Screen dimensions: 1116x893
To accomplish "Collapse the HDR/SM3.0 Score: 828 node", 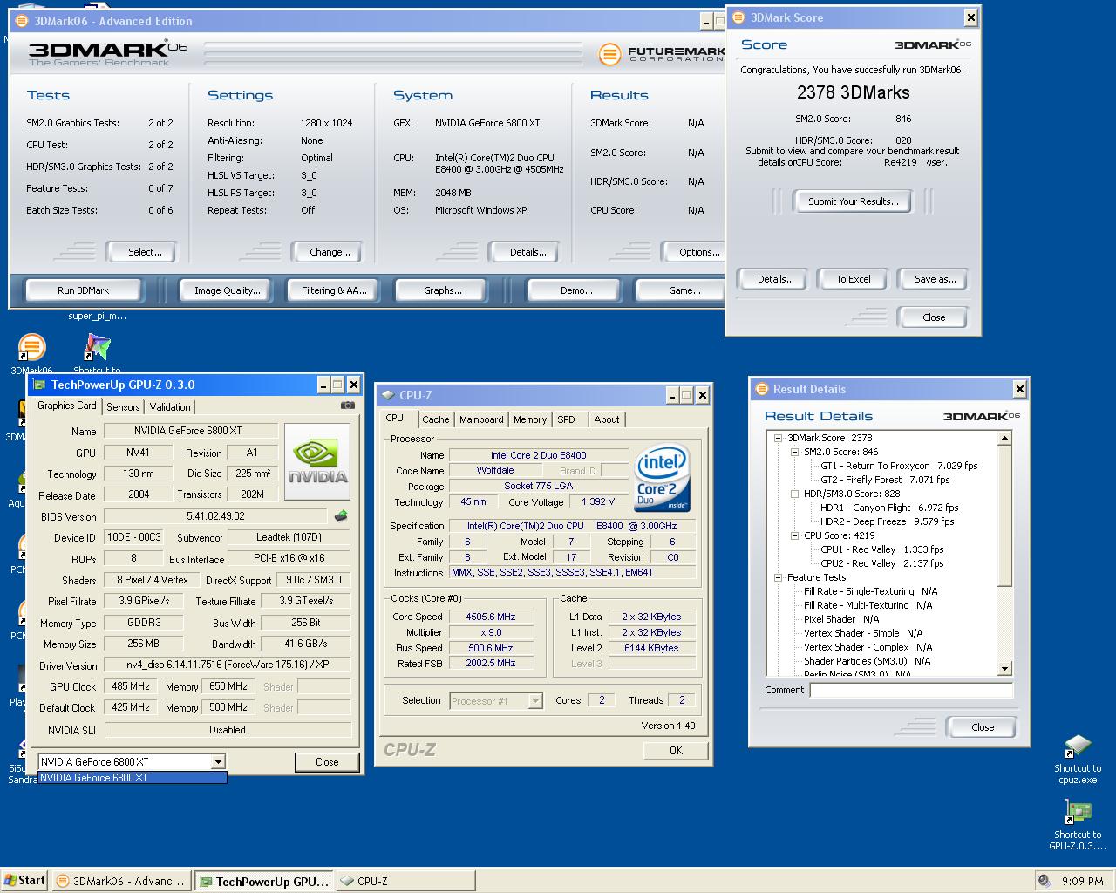I will pyautogui.click(x=794, y=494).
